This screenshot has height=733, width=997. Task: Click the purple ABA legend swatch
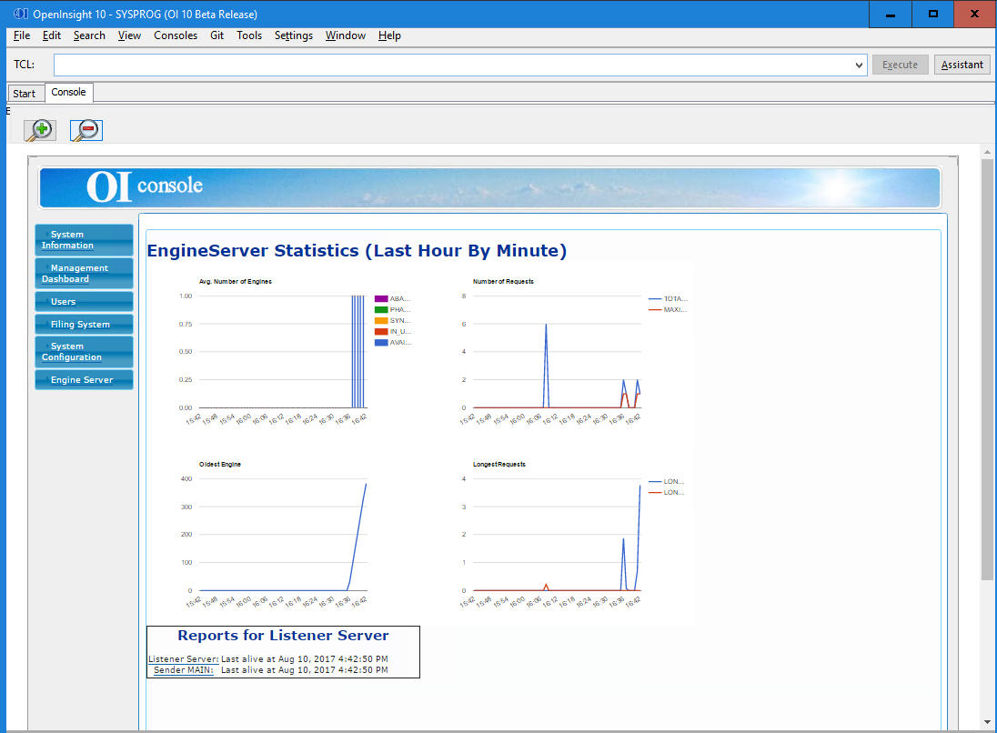tap(381, 299)
